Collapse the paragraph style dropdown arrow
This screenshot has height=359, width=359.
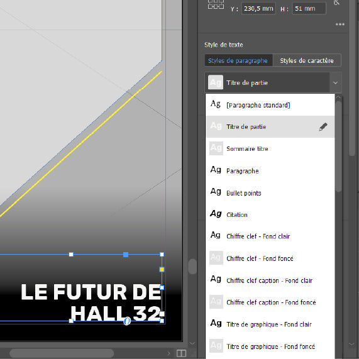pyautogui.click(x=335, y=82)
